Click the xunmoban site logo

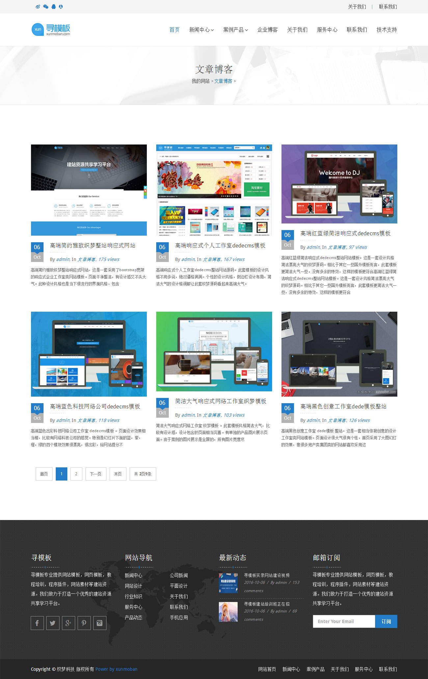(x=51, y=30)
